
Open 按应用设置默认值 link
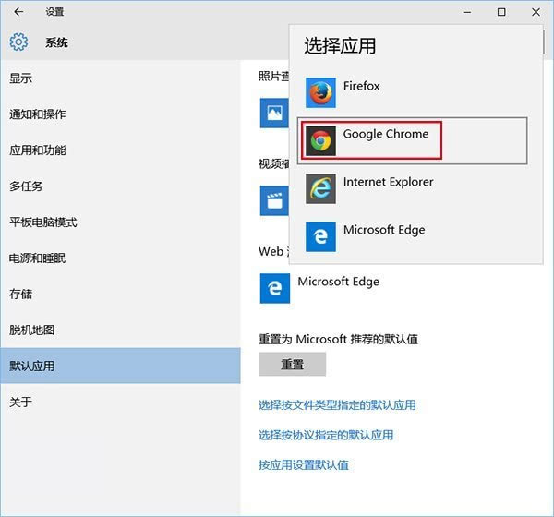304,465
